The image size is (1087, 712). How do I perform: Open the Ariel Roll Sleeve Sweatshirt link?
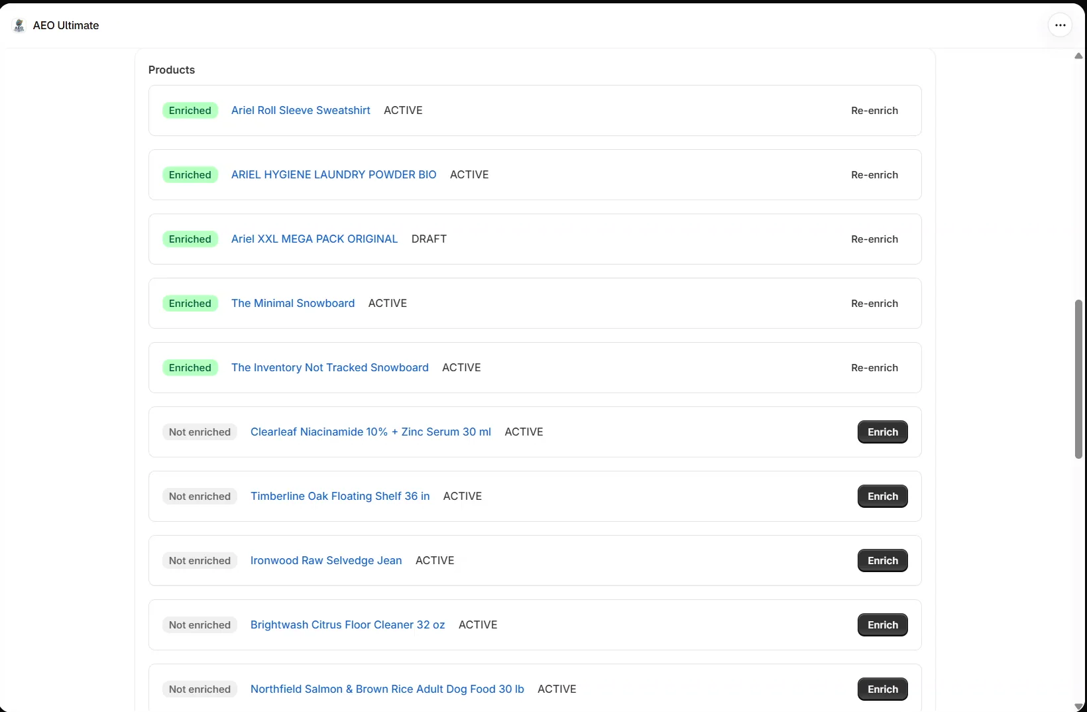click(300, 110)
